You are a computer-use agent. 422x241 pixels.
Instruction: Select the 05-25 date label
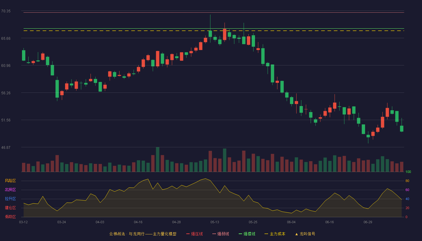253,222
